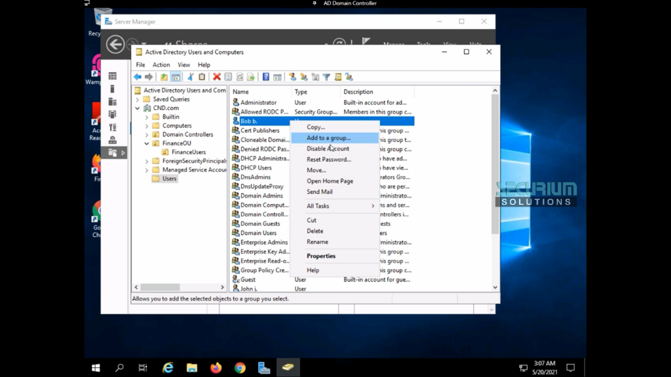This screenshot has width=671, height=377.
Task: Choose Copy... from the context menu
Action: (x=335, y=127)
